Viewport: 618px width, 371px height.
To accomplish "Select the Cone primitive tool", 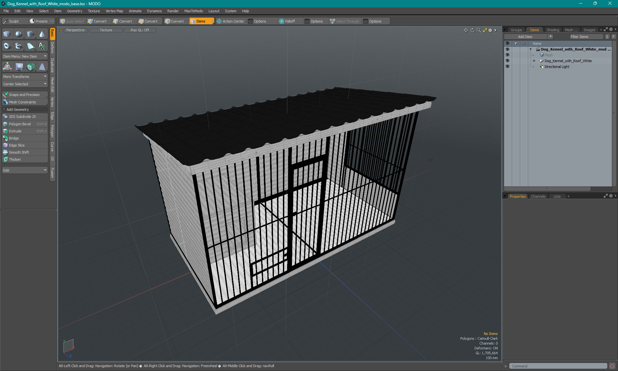I will click(x=42, y=34).
